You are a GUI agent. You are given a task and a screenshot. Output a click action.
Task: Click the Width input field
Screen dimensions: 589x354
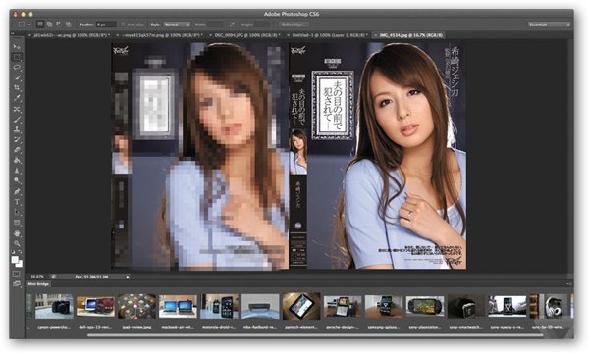pyautogui.click(x=214, y=25)
